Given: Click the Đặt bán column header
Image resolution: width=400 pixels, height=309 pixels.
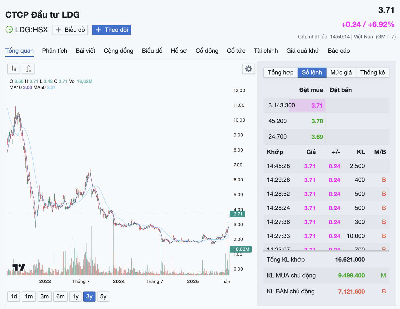Looking at the screenshot, I should click(x=341, y=90).
